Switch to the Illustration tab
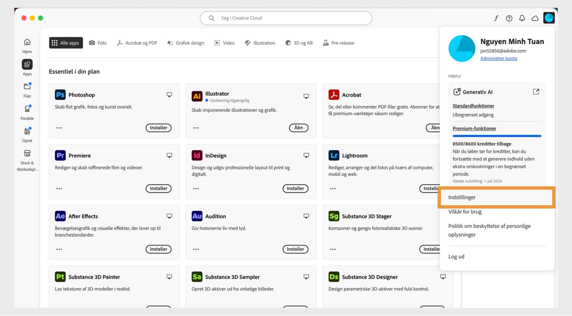 click(x=260, y=43)
